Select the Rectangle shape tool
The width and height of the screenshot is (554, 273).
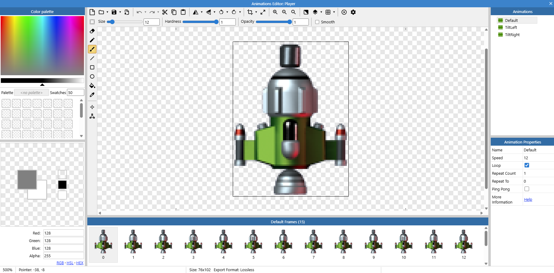[x=92, y=67]
